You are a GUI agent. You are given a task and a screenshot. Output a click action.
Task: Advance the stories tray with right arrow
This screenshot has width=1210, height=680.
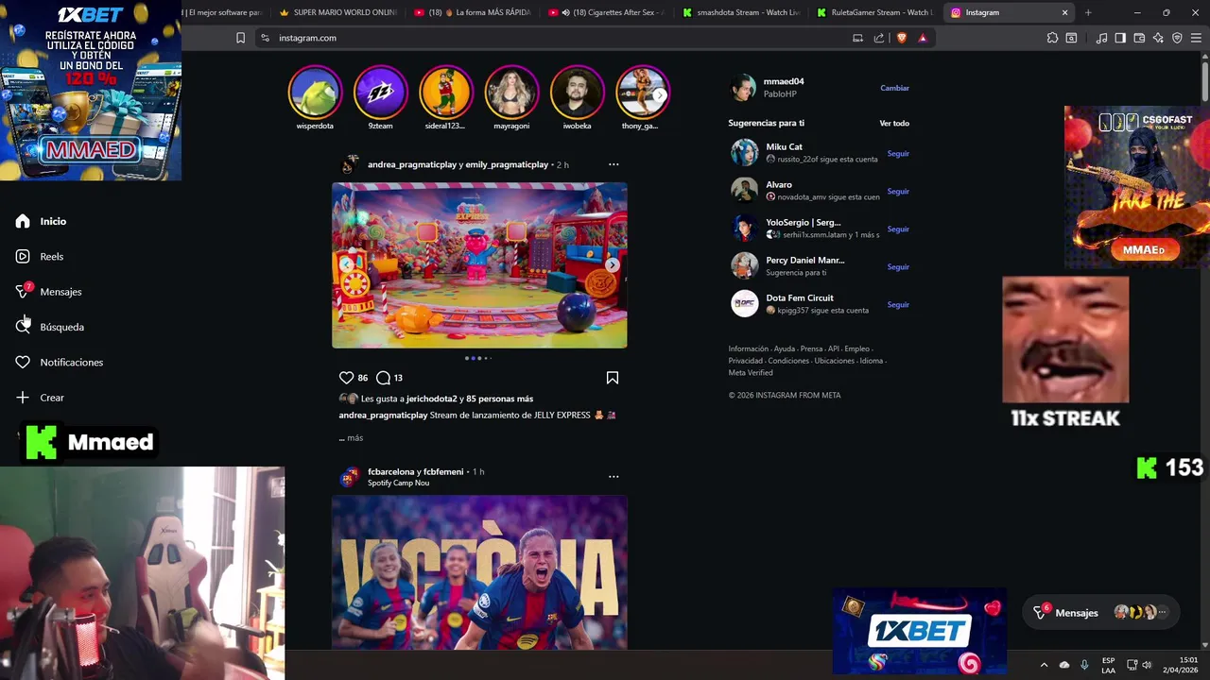660,95
